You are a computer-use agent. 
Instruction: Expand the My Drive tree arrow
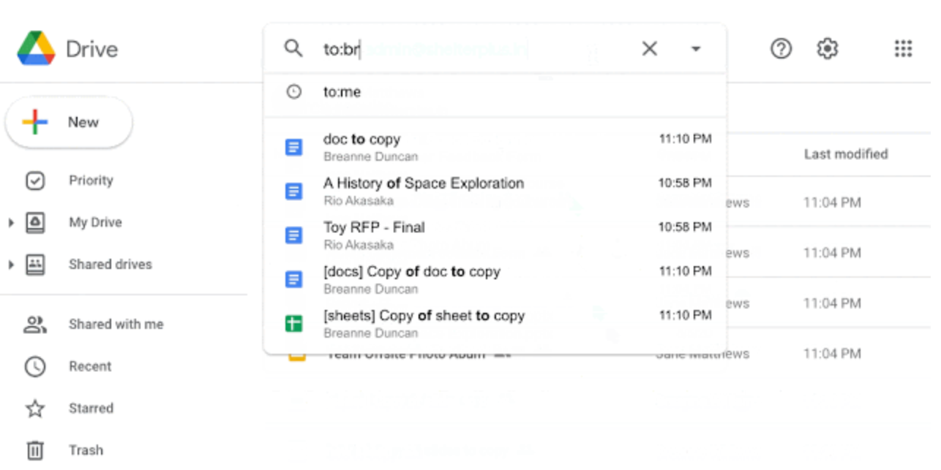point(11,223)
